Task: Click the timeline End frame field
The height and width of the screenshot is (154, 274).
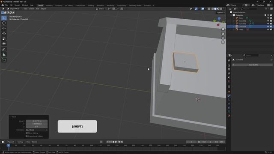Action: click(219, 142)
